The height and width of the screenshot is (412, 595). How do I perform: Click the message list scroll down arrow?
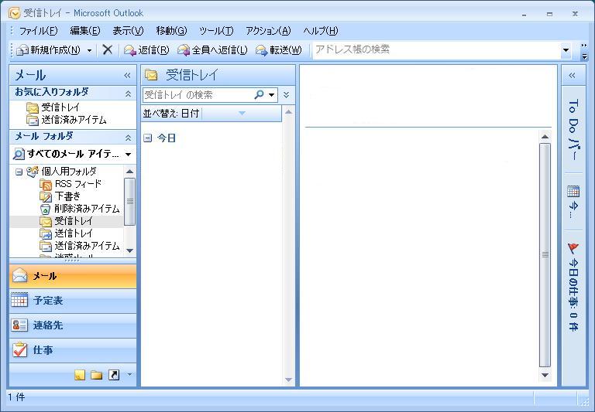pyautogui.click(x=288, y=380)
